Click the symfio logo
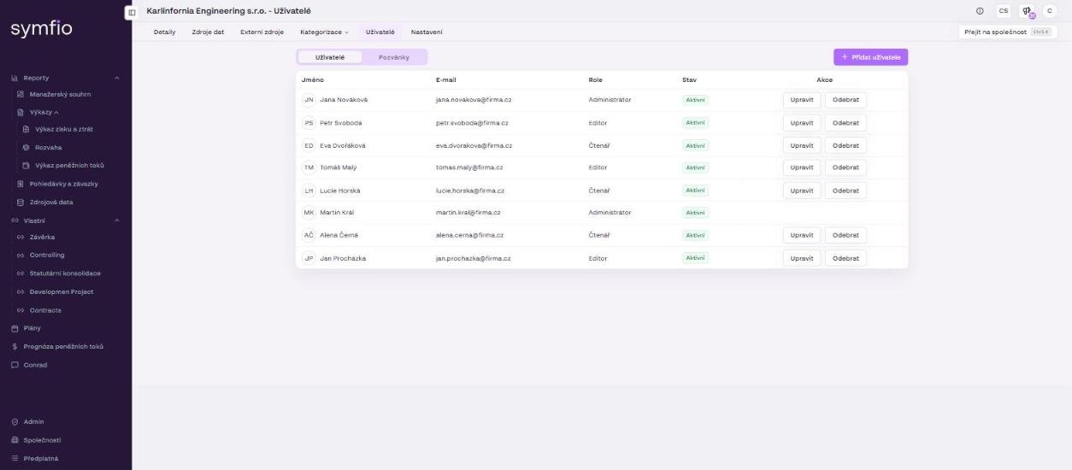The width and height of the screenshot is (1072, 470). [41, 29]
